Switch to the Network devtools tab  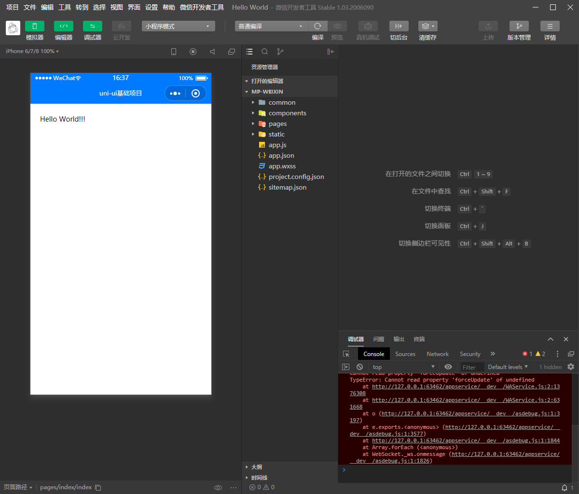pyautogui.click(x=438, y=354)
